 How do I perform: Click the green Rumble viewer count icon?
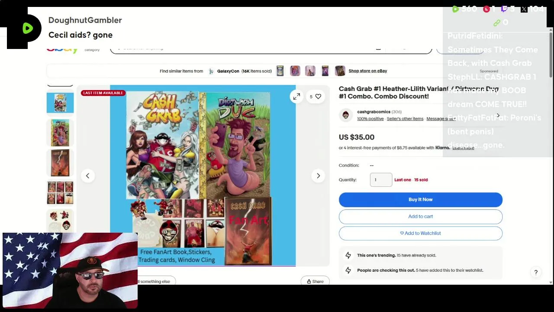click(455, 9)
